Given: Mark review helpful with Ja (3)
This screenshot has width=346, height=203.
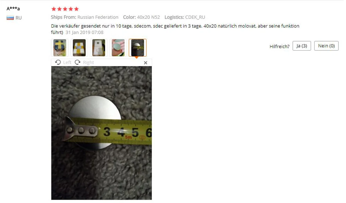Looking at the screenshot, I should 302,46.
